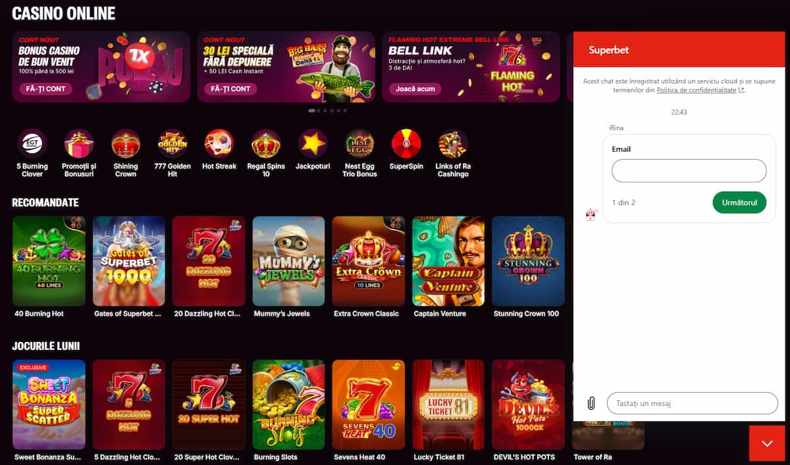This screenshot has height=465, width=790.
Task: Select the Jackpoturi star icon
Action: (x=313, y=143)
